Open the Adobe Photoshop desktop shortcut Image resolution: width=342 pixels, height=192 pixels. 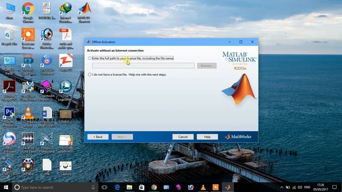[9, 116]
